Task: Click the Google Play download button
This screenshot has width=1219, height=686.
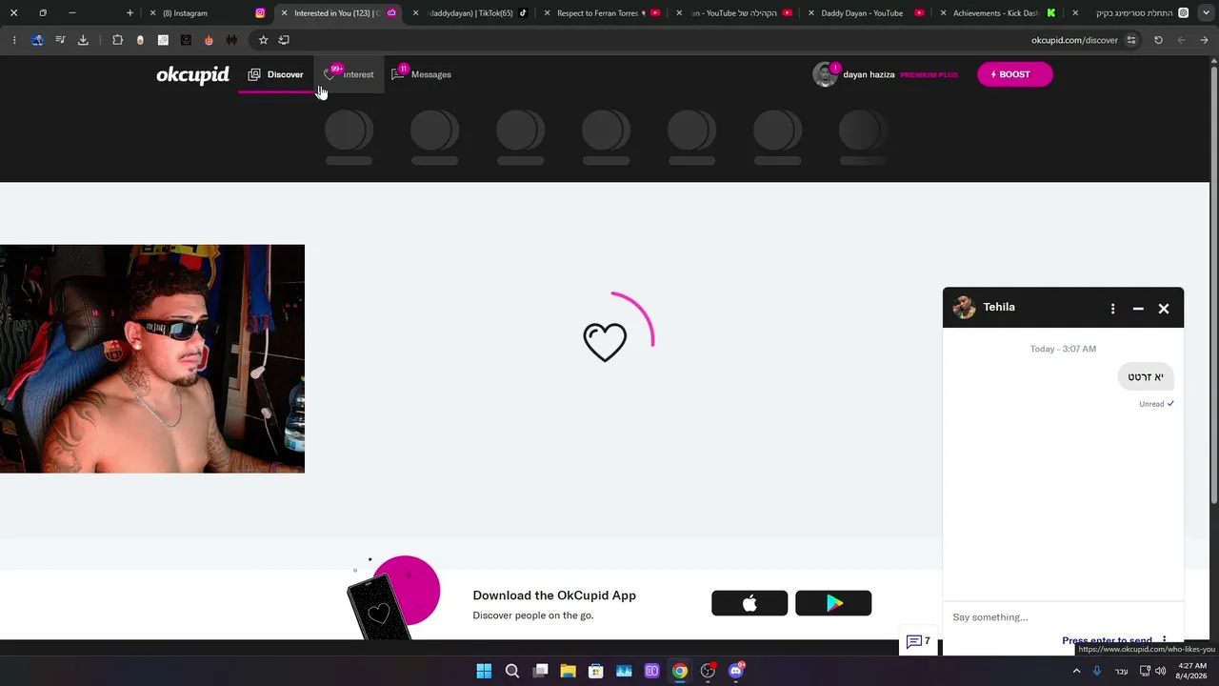Action: coord(833,603)
